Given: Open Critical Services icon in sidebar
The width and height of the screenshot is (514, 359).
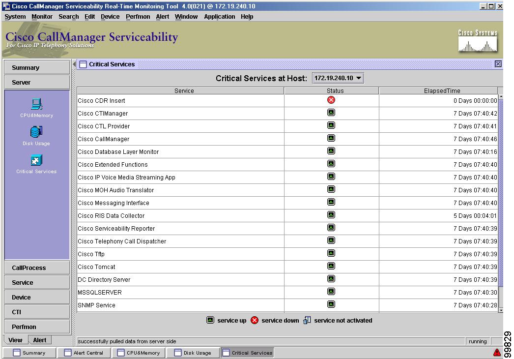Looking at the screenshot, I should click(x=36, y=160).
